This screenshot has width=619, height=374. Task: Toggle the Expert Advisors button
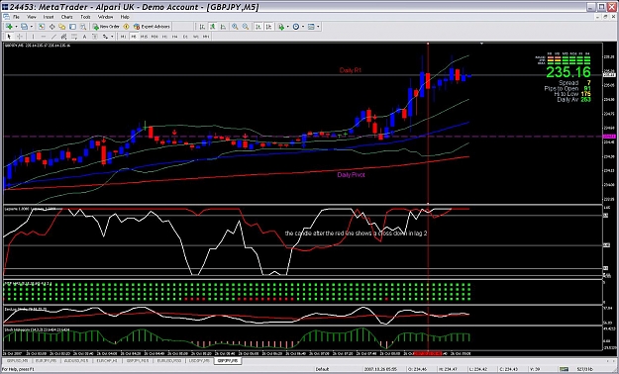pos(152,27)
